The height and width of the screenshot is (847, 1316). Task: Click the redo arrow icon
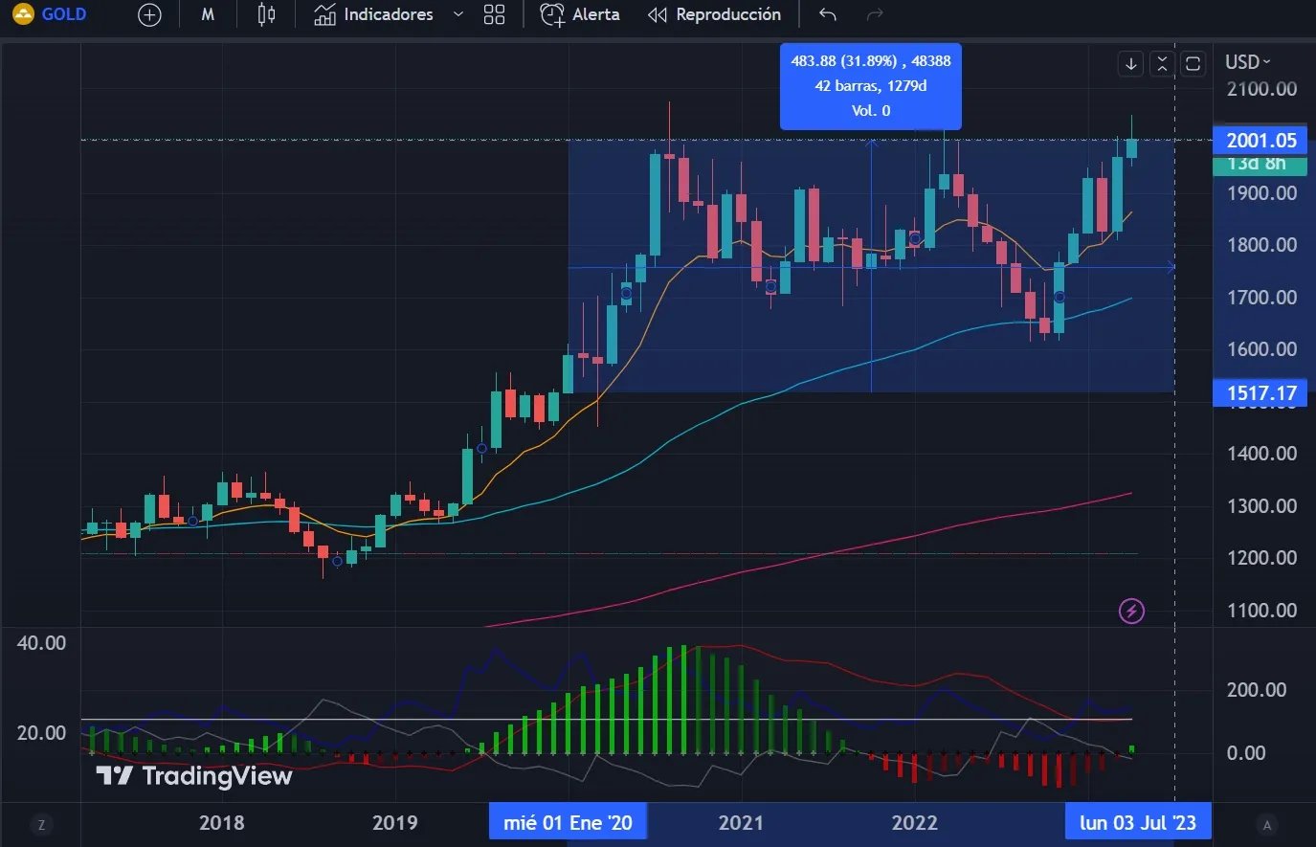pos(874,14)
